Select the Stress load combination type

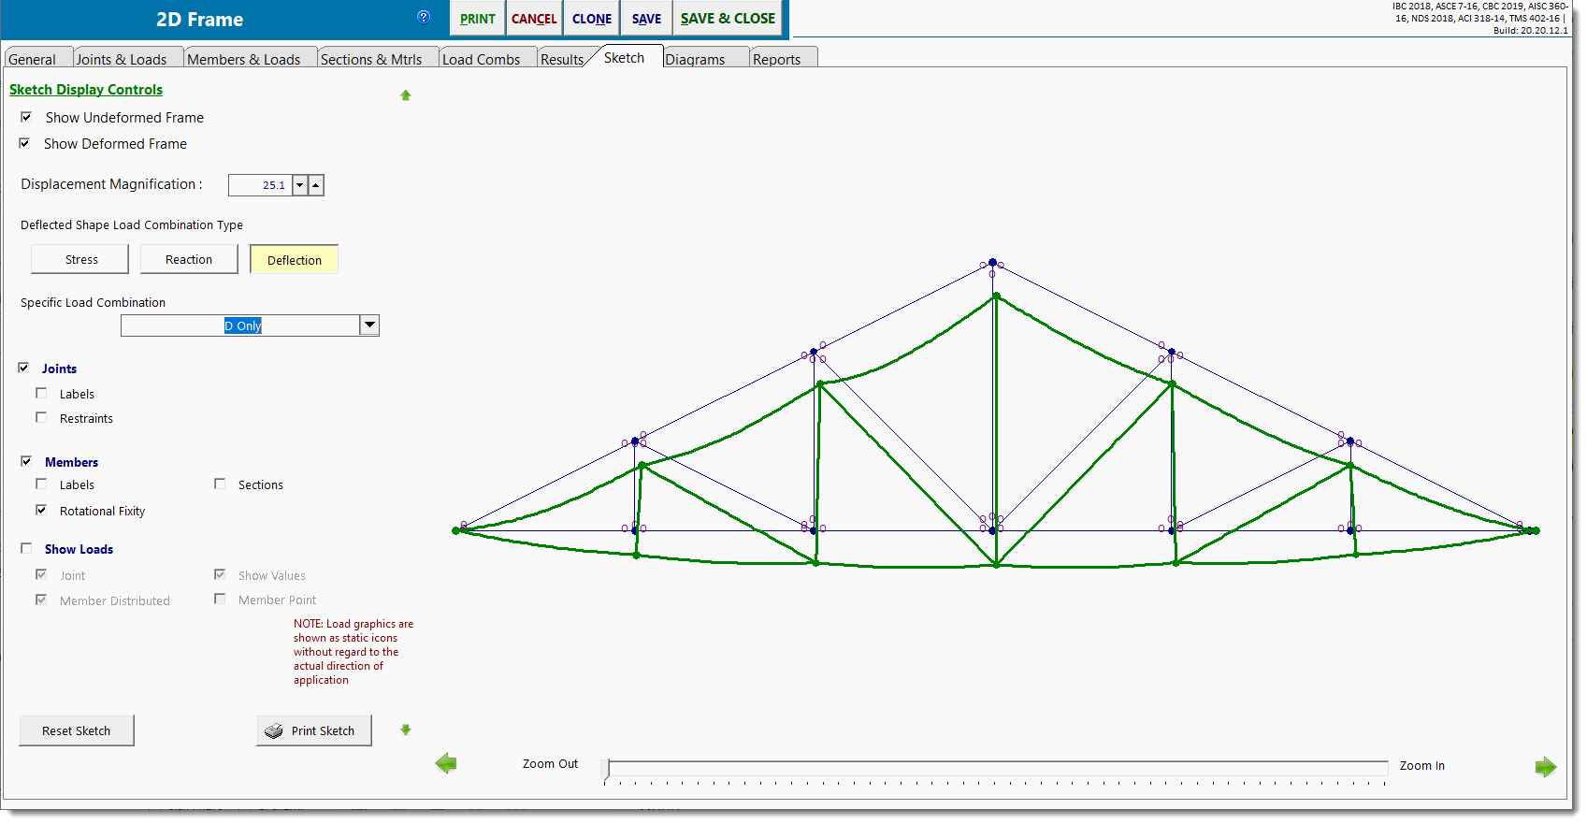[x=80, y=260]
